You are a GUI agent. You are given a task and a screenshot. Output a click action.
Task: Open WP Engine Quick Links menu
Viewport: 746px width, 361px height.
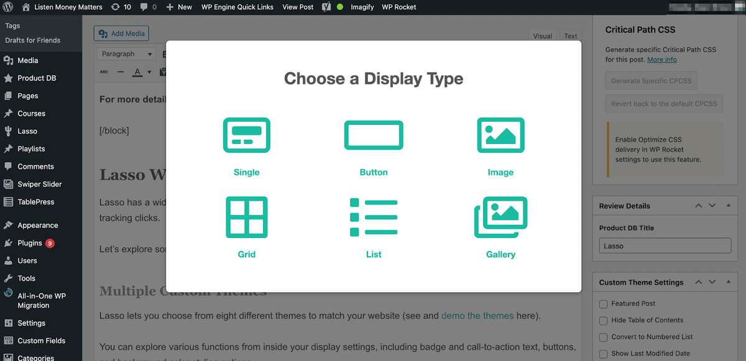(x=238, y=7)
